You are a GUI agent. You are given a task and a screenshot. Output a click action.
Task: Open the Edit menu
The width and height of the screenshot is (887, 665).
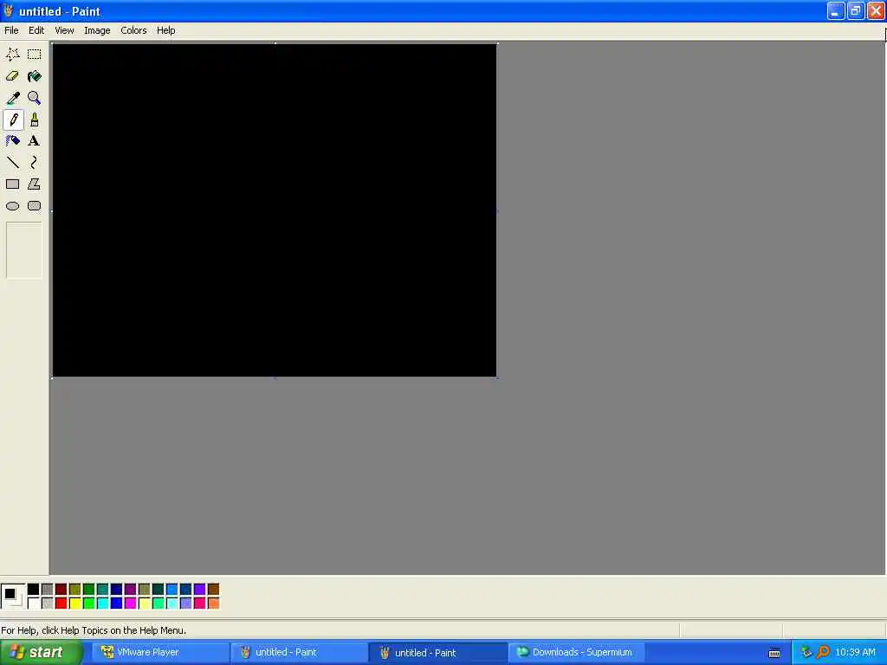[x=36, y=30]
